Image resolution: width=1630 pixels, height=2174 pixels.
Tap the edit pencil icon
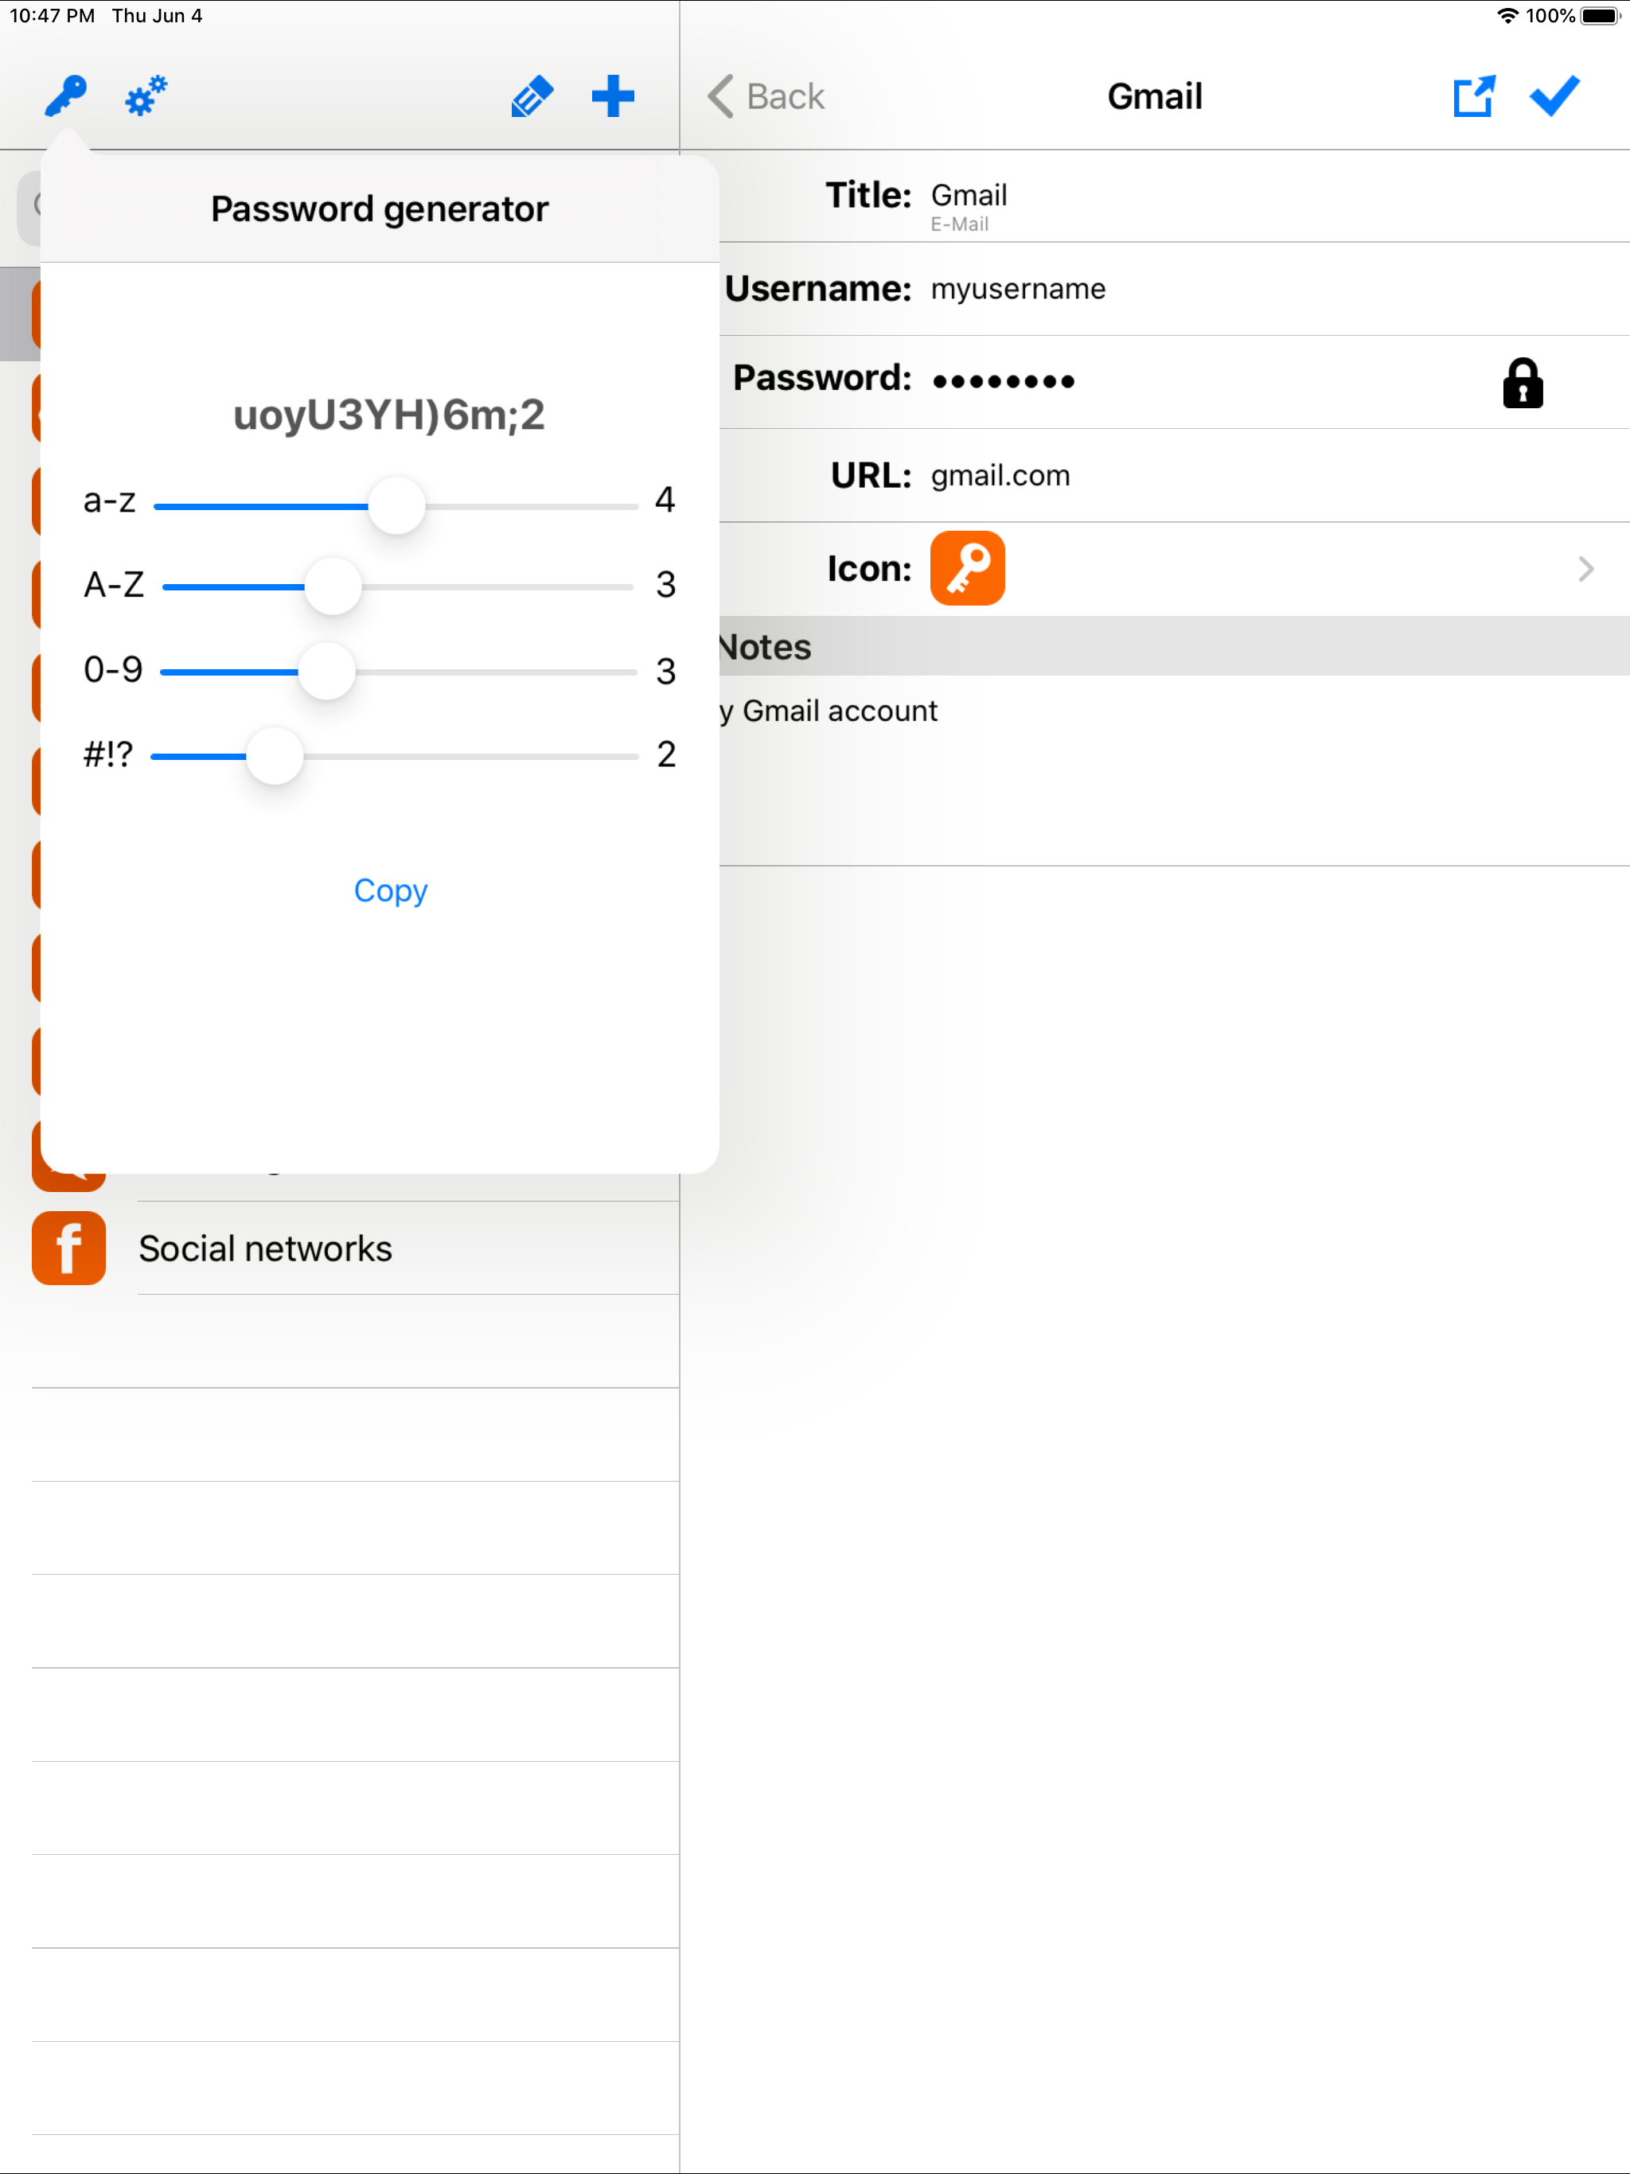(532, 96)
